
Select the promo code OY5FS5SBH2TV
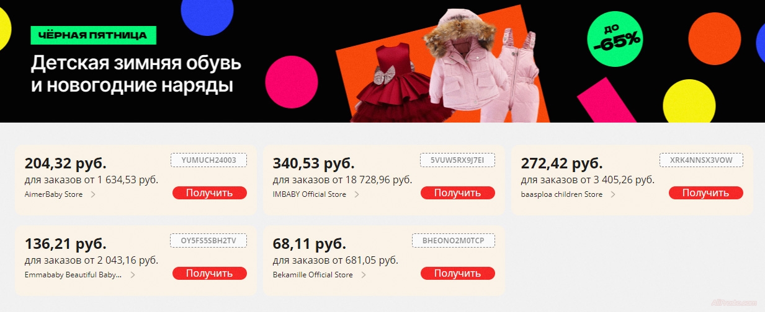[209, 241]
